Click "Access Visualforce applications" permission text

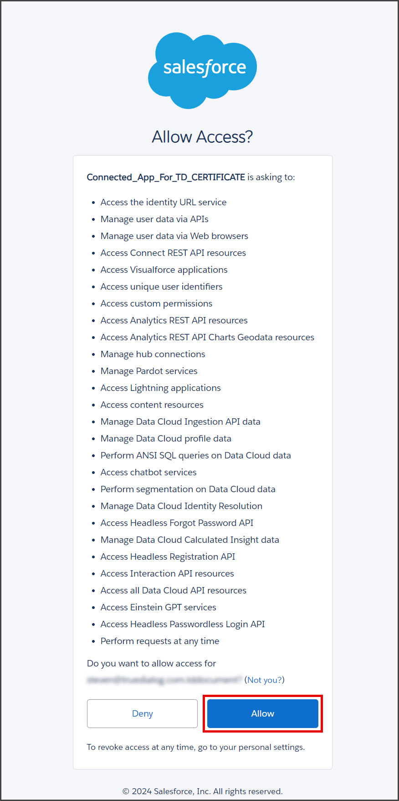pos(164,270)
